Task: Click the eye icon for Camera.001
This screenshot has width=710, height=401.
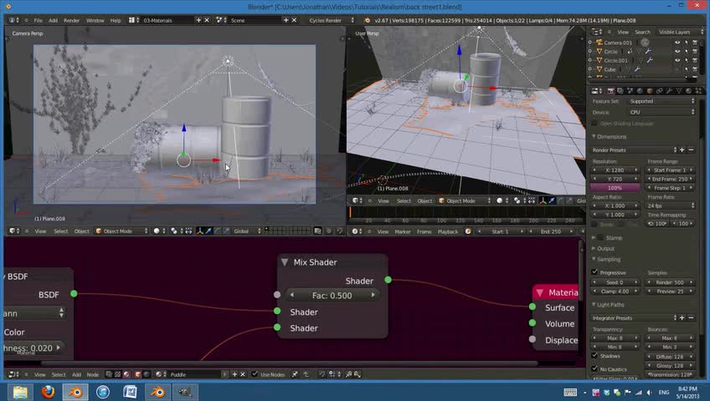Action: click(x=677, y=42)
